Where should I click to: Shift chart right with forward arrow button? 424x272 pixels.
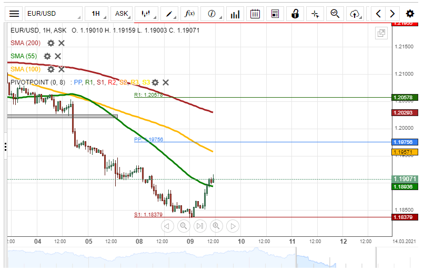pos(233,226)
